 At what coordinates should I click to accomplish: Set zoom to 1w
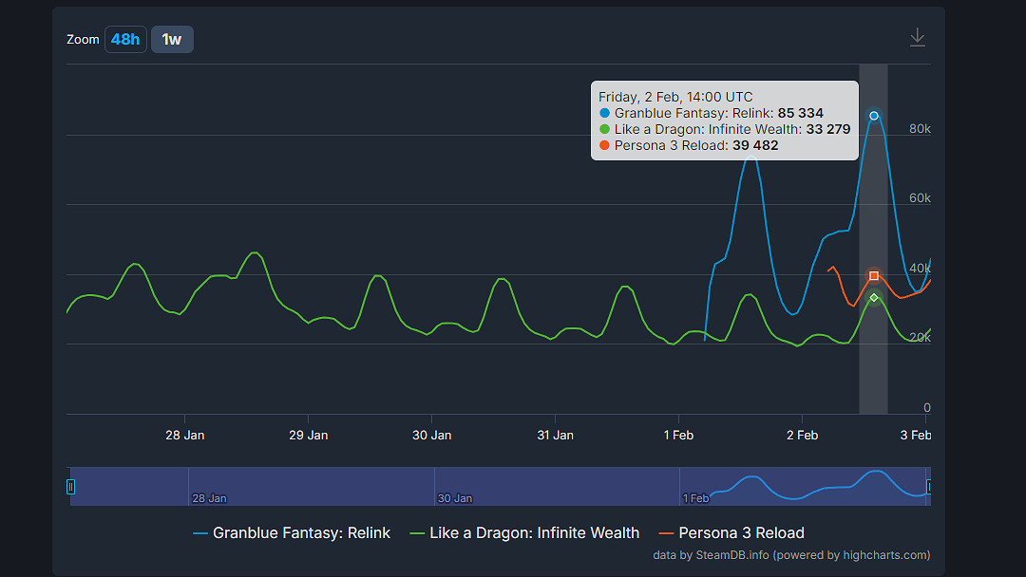tap(172, 39)
